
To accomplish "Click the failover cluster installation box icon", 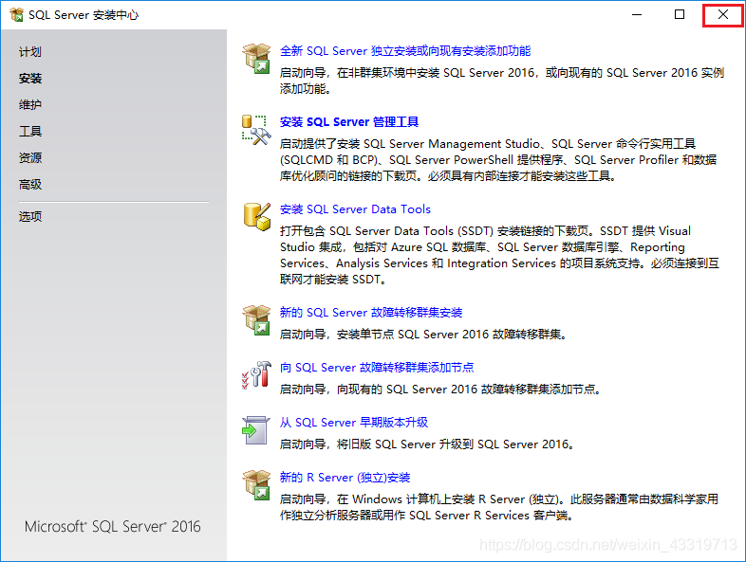I will click(256, 319).
